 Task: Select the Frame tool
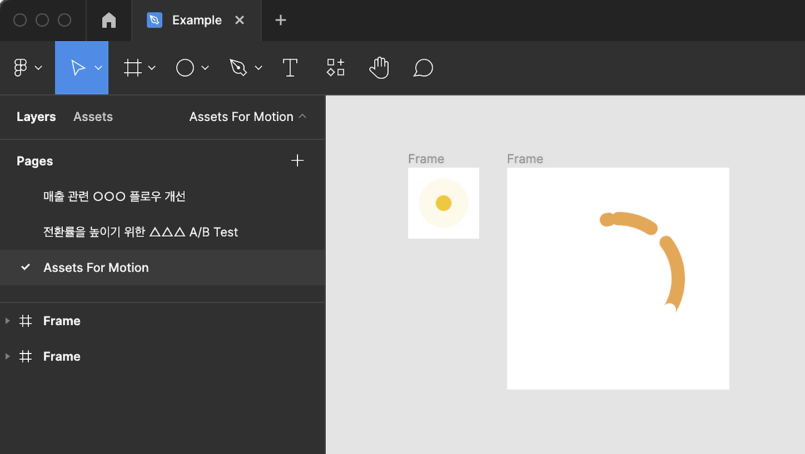(x=132, y=68)
